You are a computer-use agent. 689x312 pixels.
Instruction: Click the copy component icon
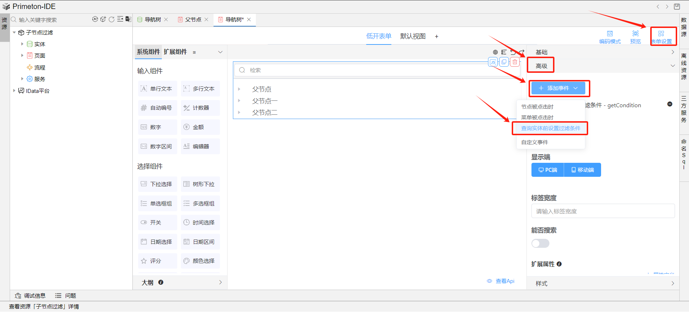coord(504,62)
